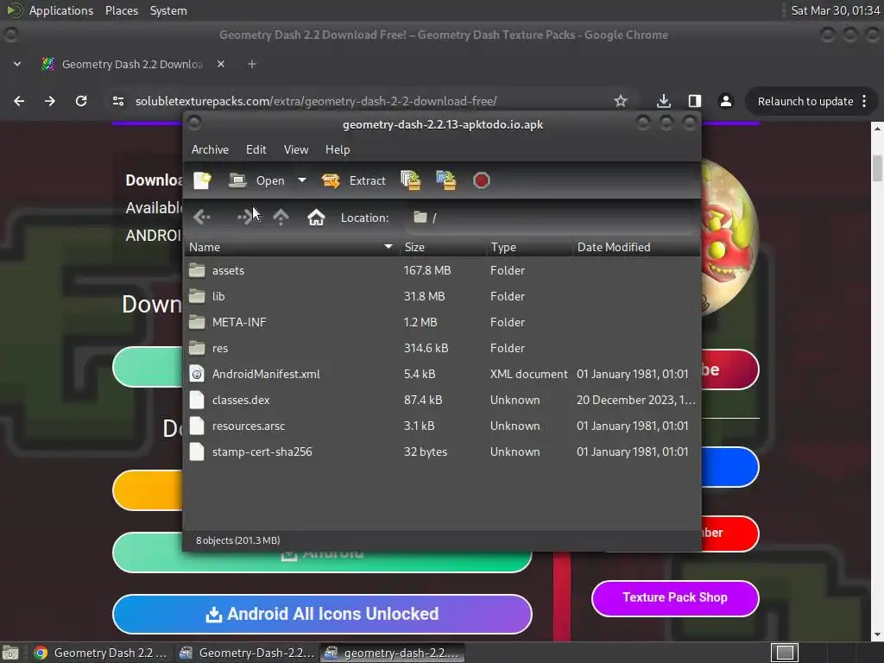884x663 pixels.
Task: Select the AndroidManifest.xml file
Action: (x=442, y=375)
